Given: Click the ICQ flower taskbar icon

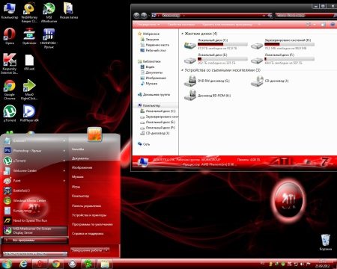Looking at the screenshot, I should (88, 264).
